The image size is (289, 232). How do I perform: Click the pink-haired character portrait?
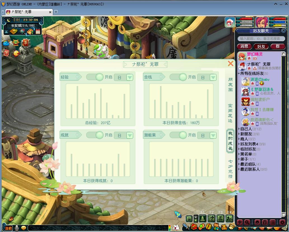point(262,22)
